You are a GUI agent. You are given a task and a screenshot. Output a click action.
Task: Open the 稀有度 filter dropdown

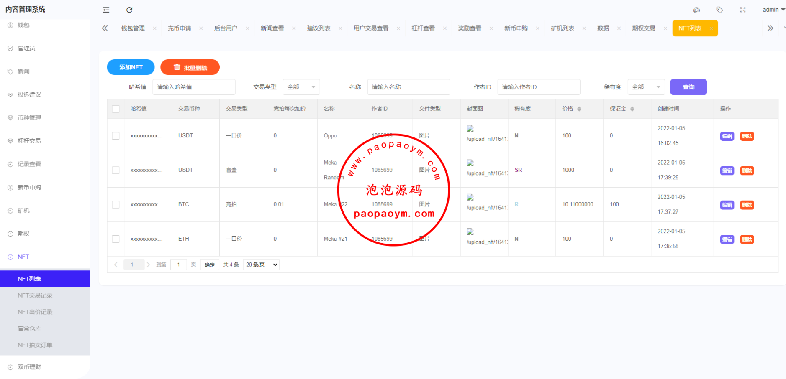[646, 87]
